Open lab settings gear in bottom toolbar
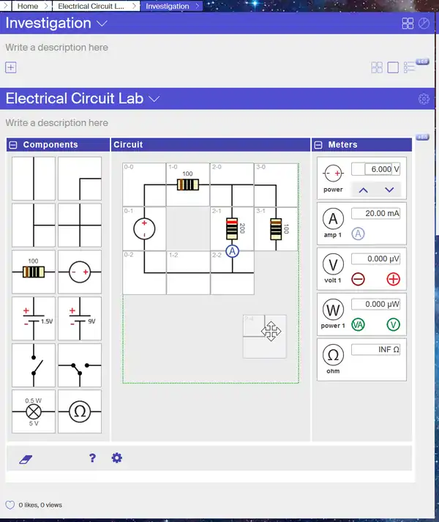This screenshot has height=522, width=439. [116, 458]
